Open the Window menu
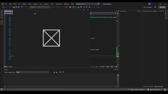 (x=66, y=4)
